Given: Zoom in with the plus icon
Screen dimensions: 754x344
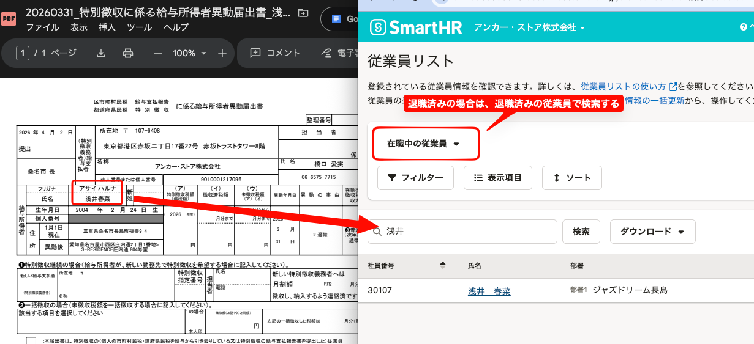Looking at the screenshot, I should pos(222,53).
